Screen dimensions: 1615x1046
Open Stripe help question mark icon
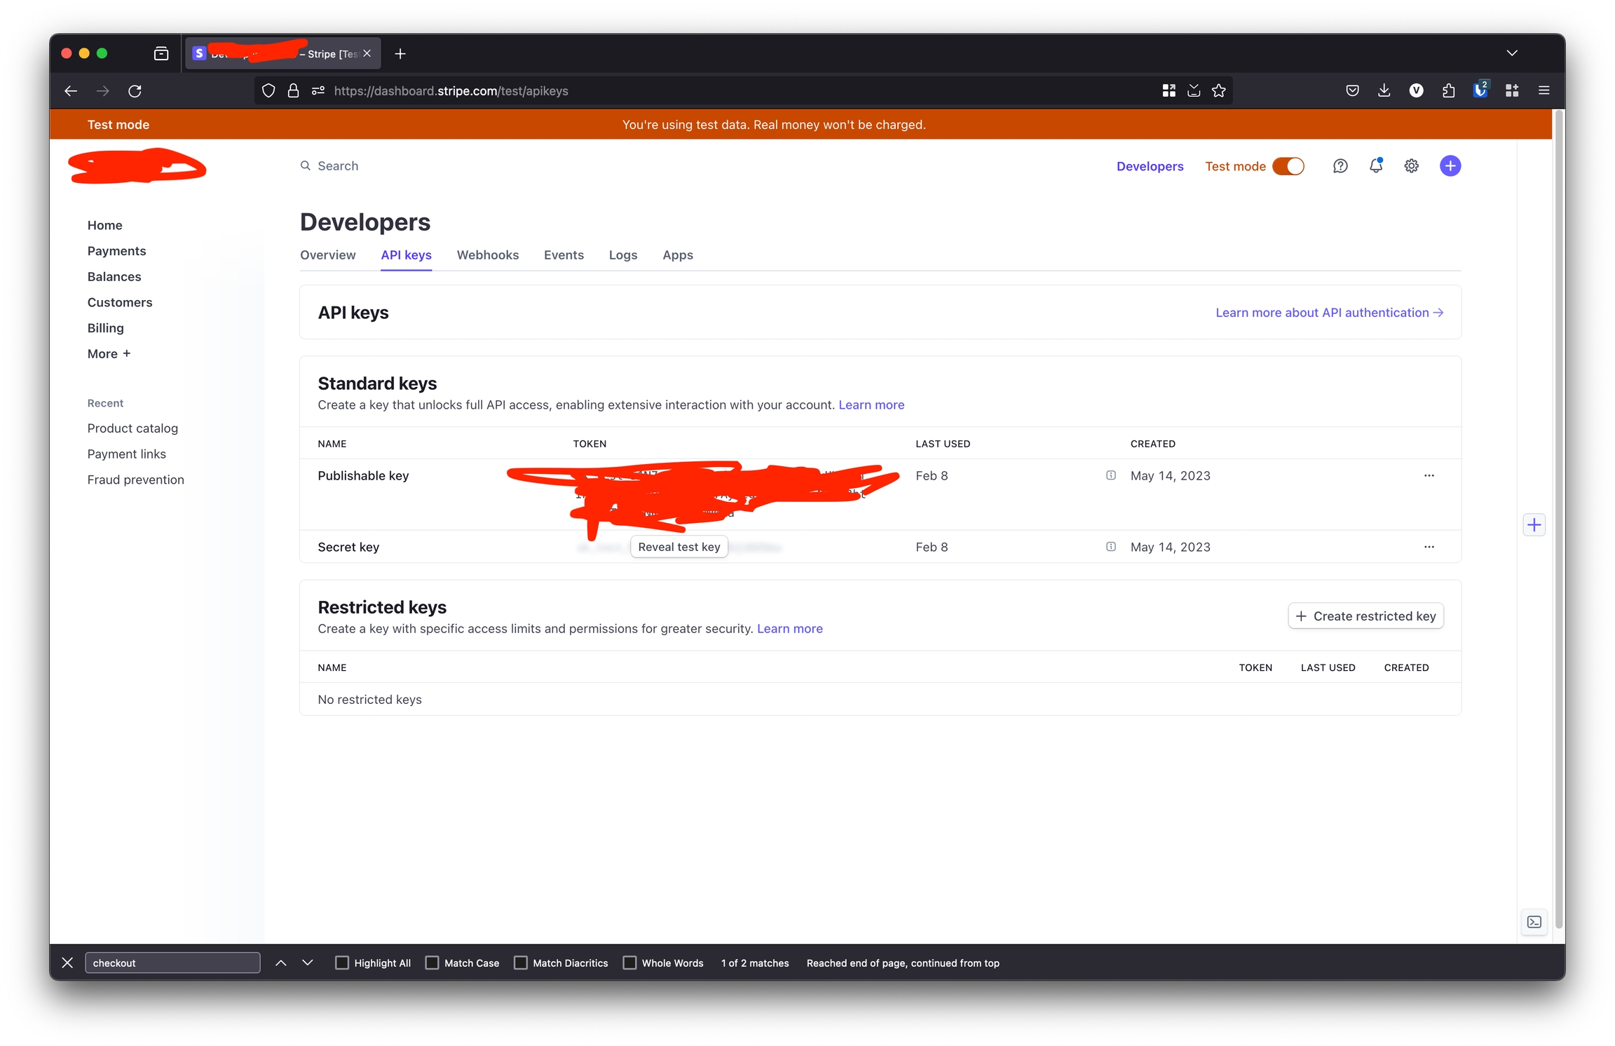click(1340, 166)
